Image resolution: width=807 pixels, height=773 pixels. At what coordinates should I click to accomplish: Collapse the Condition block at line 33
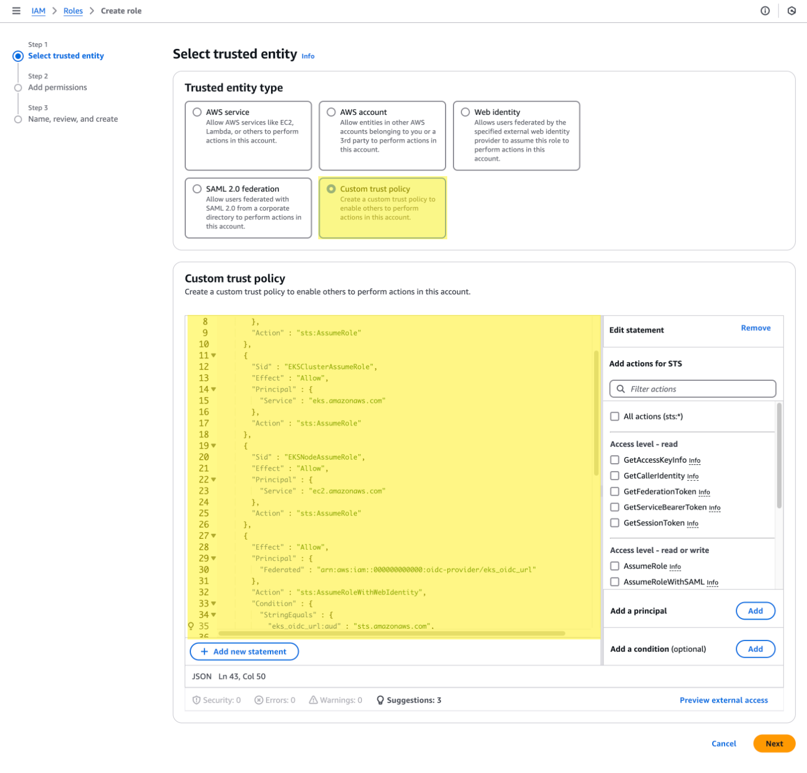click(214, 604)
